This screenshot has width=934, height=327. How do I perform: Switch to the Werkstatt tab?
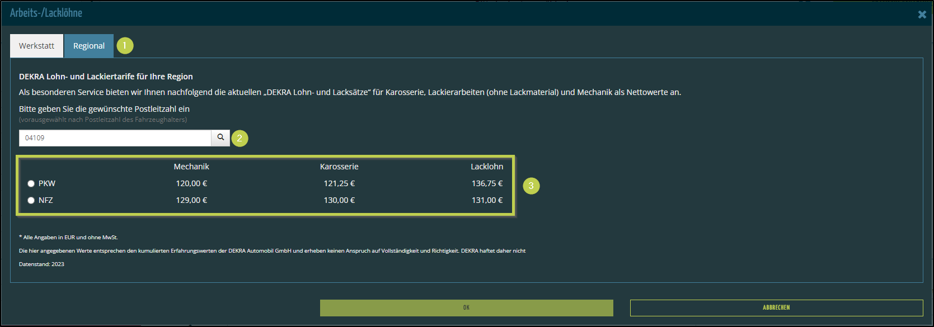coord(36,46)
